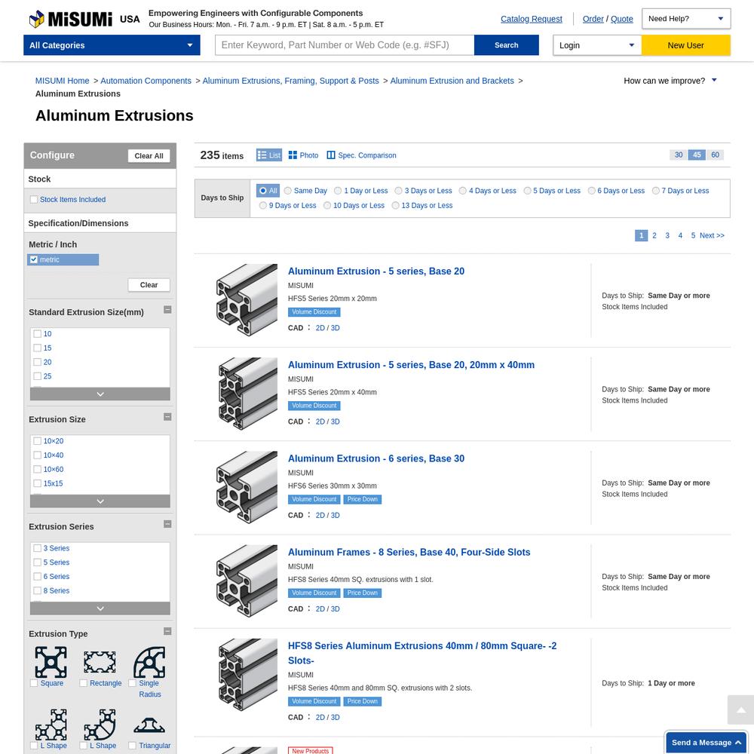Select 3 Days or Less radio
The width and height of the screenshot is (754, 754).
tap(398, 191)
